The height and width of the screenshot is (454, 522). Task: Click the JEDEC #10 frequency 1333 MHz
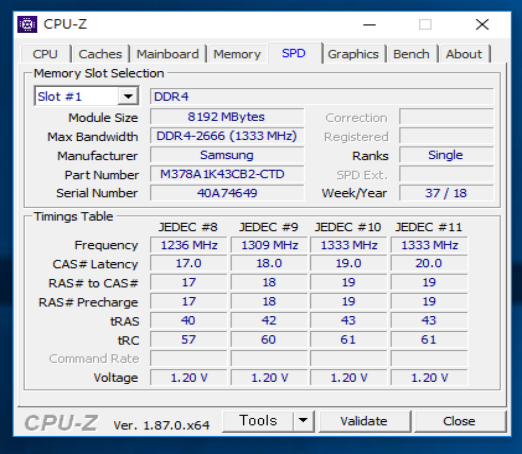point(348,245)
